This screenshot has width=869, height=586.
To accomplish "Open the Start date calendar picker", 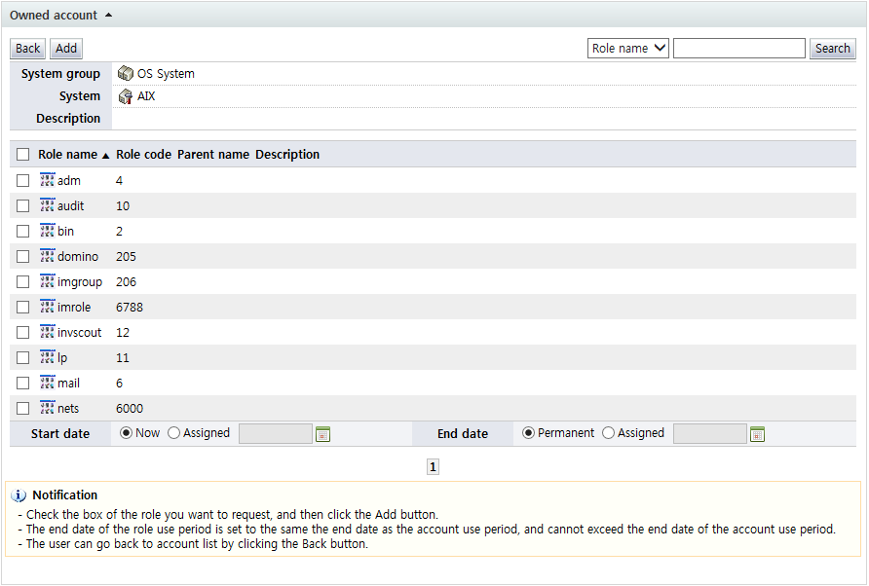I will pos(323,434).
